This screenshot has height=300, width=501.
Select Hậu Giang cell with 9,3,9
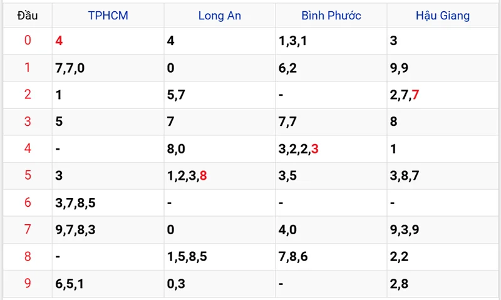[405, 230]
